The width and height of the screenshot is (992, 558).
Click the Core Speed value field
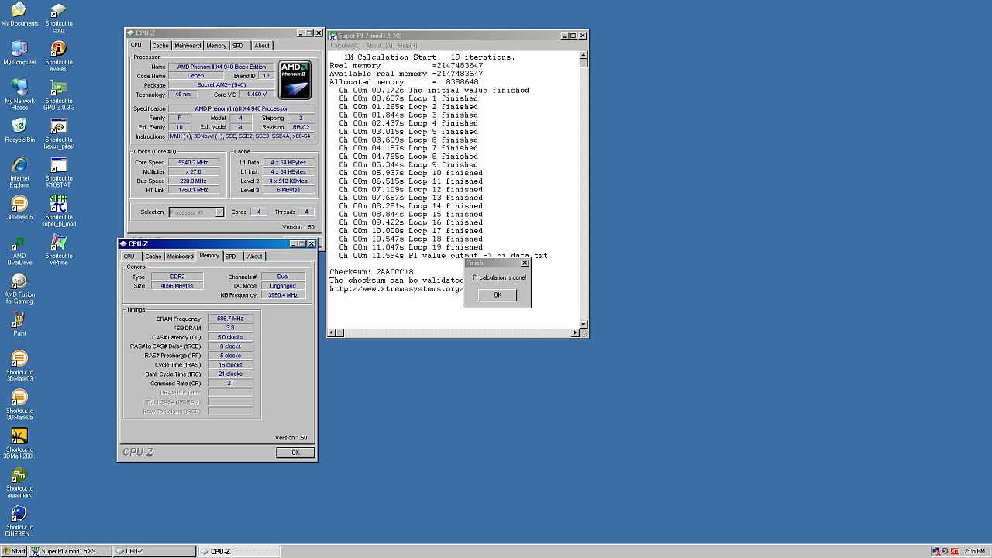[193, 163]
